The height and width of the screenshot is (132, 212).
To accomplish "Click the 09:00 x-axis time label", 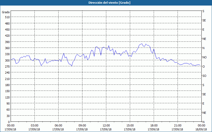I will point(82,126).
